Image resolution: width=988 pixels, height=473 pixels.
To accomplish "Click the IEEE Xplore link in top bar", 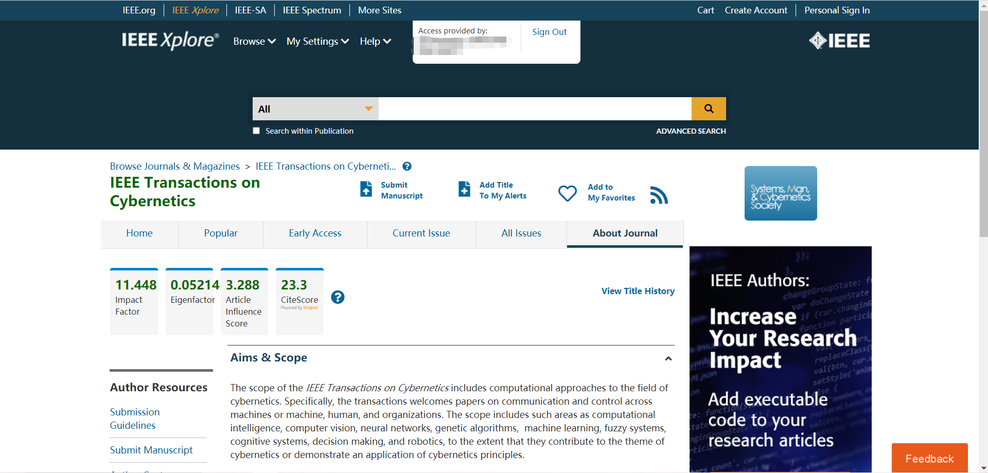I will click(195, 10).
